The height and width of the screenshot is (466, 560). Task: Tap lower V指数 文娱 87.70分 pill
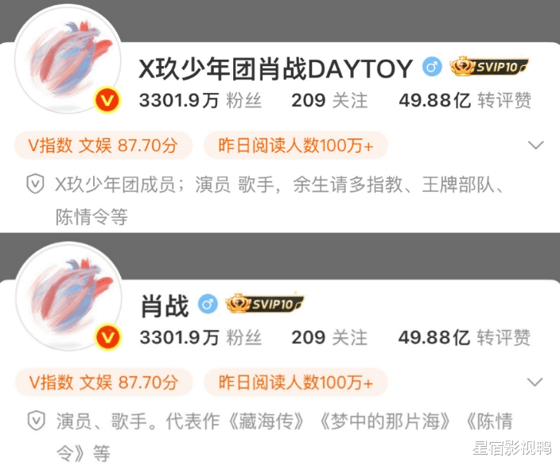coord(104,383)
